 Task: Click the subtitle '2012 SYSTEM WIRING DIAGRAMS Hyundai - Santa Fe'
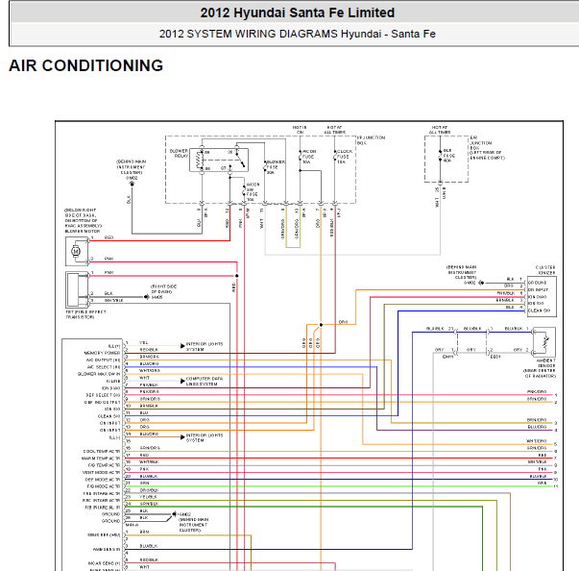coord(298,34)
